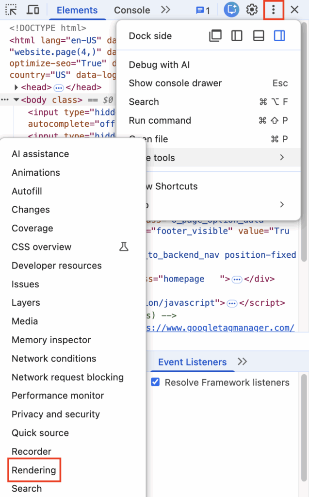Open the More tools submenu chevron
This screenshot has height=497, width=309.
point(282,157)
